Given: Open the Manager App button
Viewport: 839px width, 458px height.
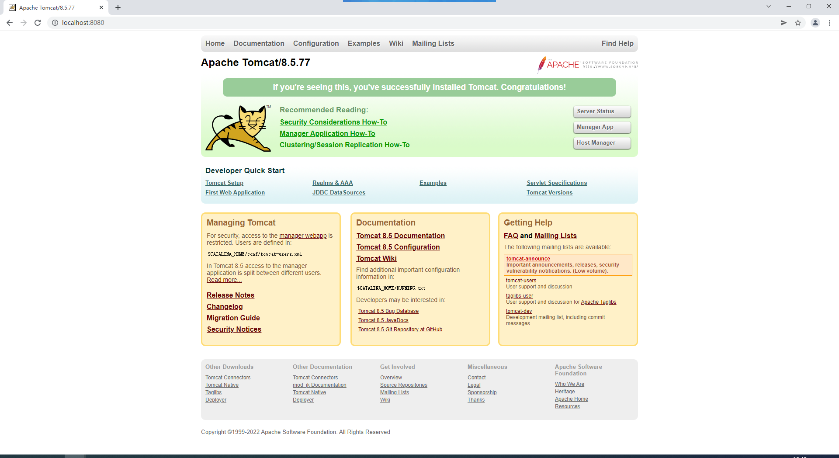Looking at the screenshot, I should point(602,127).
